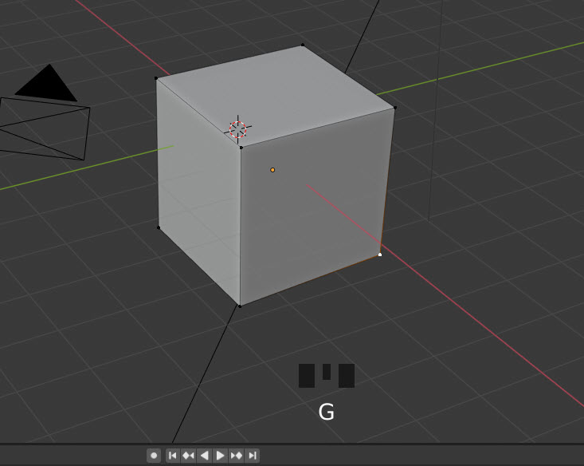The height and width of the screenshot is (466, 584).
Task: Select the cube's topmost rear vertex
Action: point(303,45)
